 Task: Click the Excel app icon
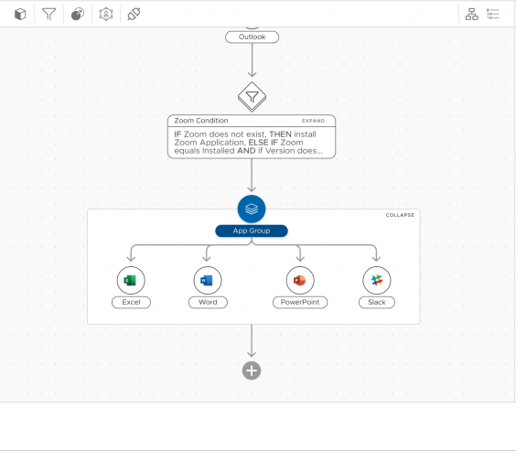131,280
